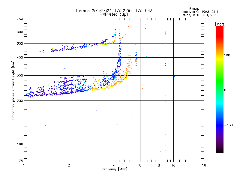Click y-axis tick label '75'
240x180 pixels.
click(21, 161)
